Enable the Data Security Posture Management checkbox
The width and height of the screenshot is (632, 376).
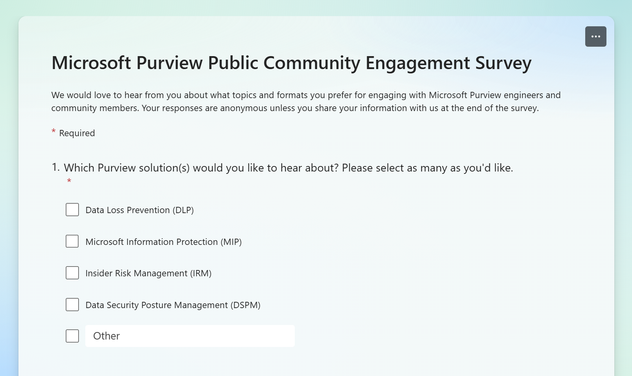72,305
